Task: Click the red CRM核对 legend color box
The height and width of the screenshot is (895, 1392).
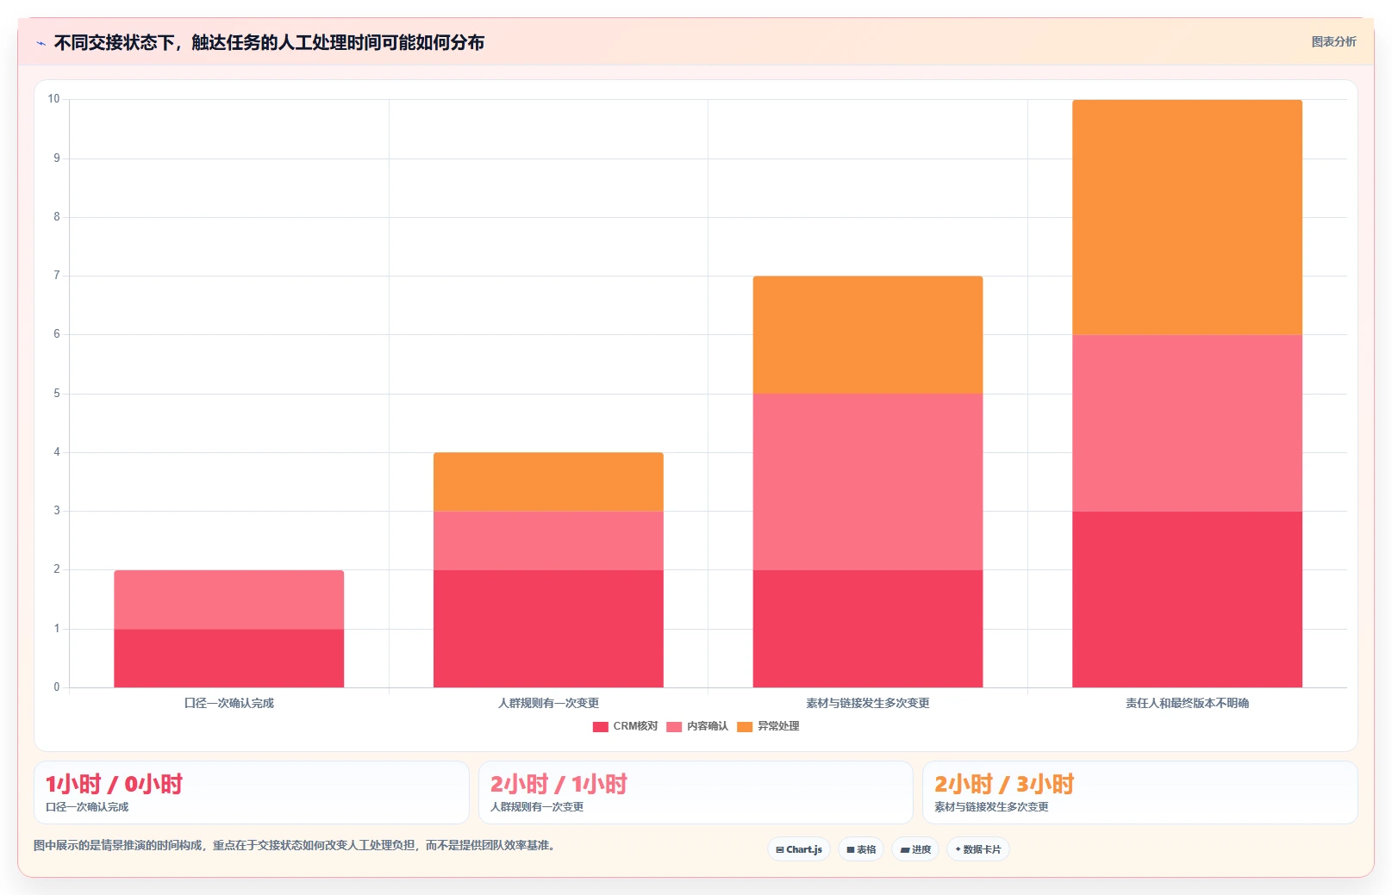Action: point(601,726)
